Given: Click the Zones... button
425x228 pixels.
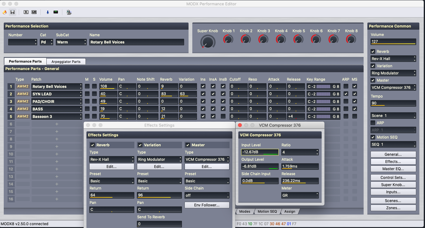Looking at the screenshot, I should [x=393, y=208].
